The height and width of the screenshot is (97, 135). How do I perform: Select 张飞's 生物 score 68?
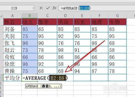[117, 43]
